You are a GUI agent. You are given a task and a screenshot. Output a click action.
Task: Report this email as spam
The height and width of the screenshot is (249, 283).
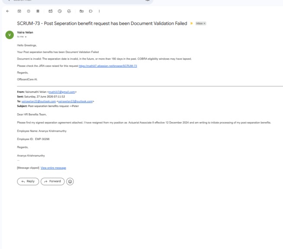click(29, 11)
